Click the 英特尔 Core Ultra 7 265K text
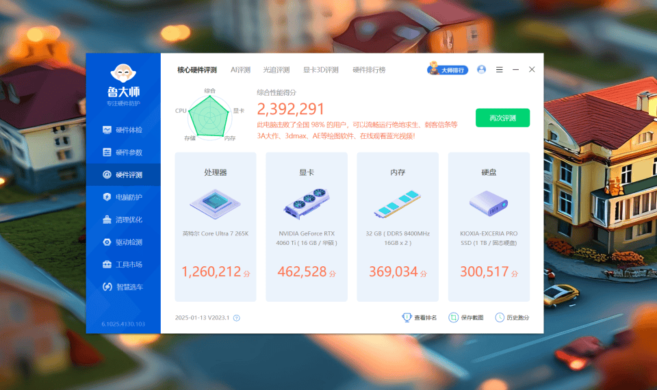Viewport: 657px width, 390px height. [216, 233]
